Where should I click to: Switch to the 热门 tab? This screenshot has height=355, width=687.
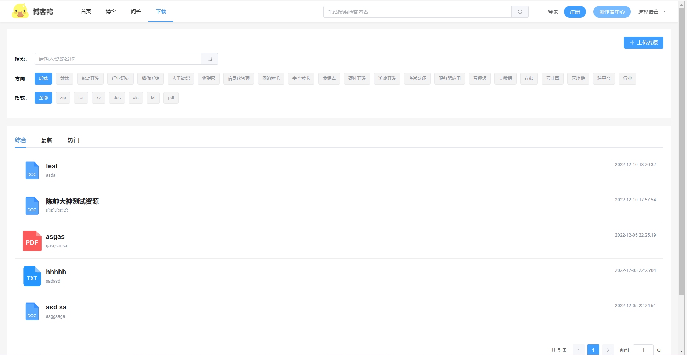pyautogui.click(x=73, y=140)
